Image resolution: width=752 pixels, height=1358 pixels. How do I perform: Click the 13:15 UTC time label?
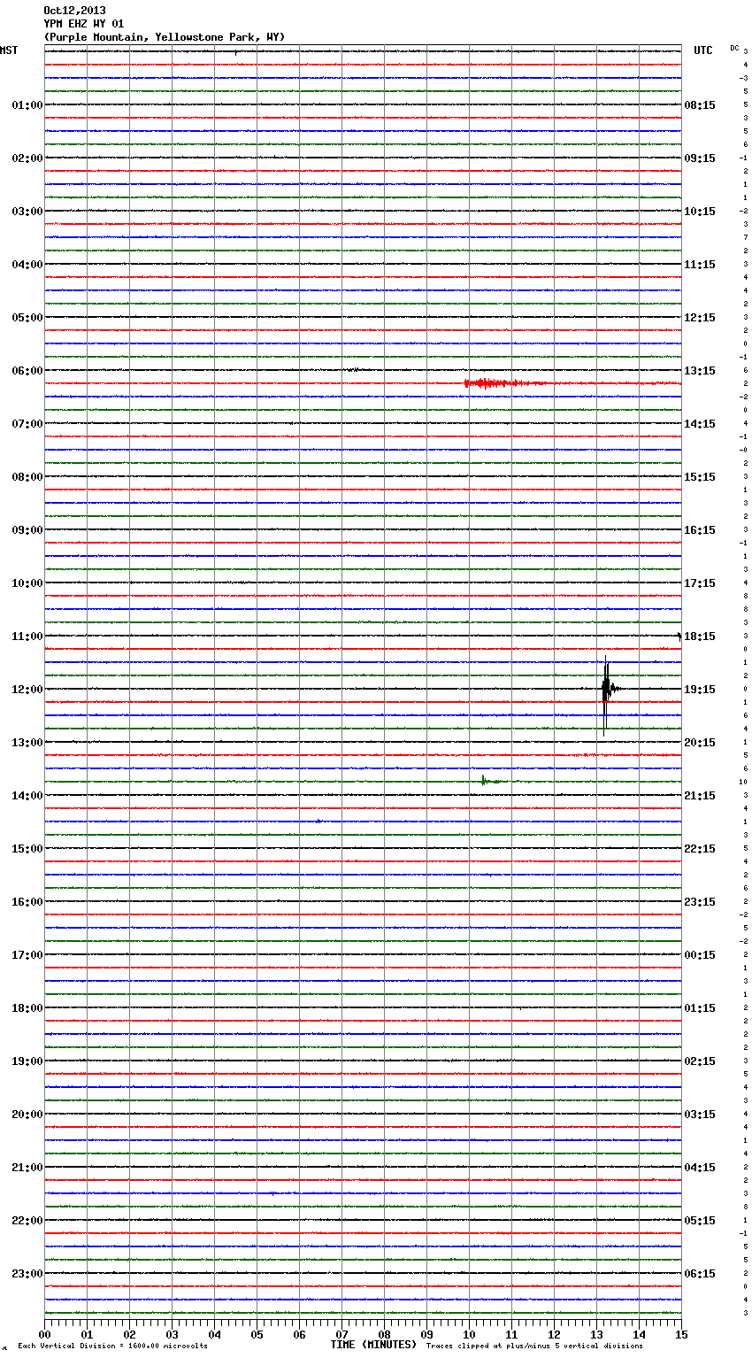[x=700, y=371]
